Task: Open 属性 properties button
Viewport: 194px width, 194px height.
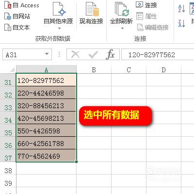Action: (x=146, y=16)
